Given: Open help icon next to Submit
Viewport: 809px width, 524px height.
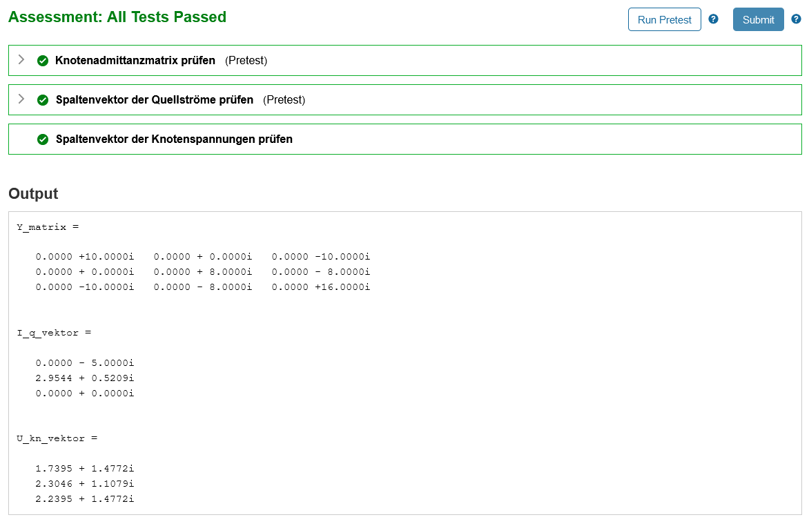Looking at the screenshot, I should pos(796,19).
